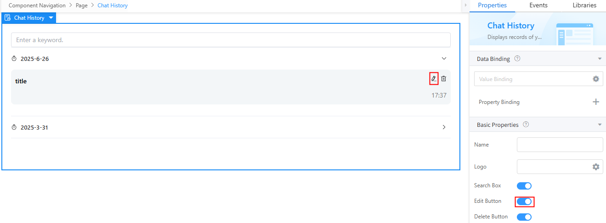Click the pencil edit icon on title record
The image size is (606, 223).
[433, 79]
